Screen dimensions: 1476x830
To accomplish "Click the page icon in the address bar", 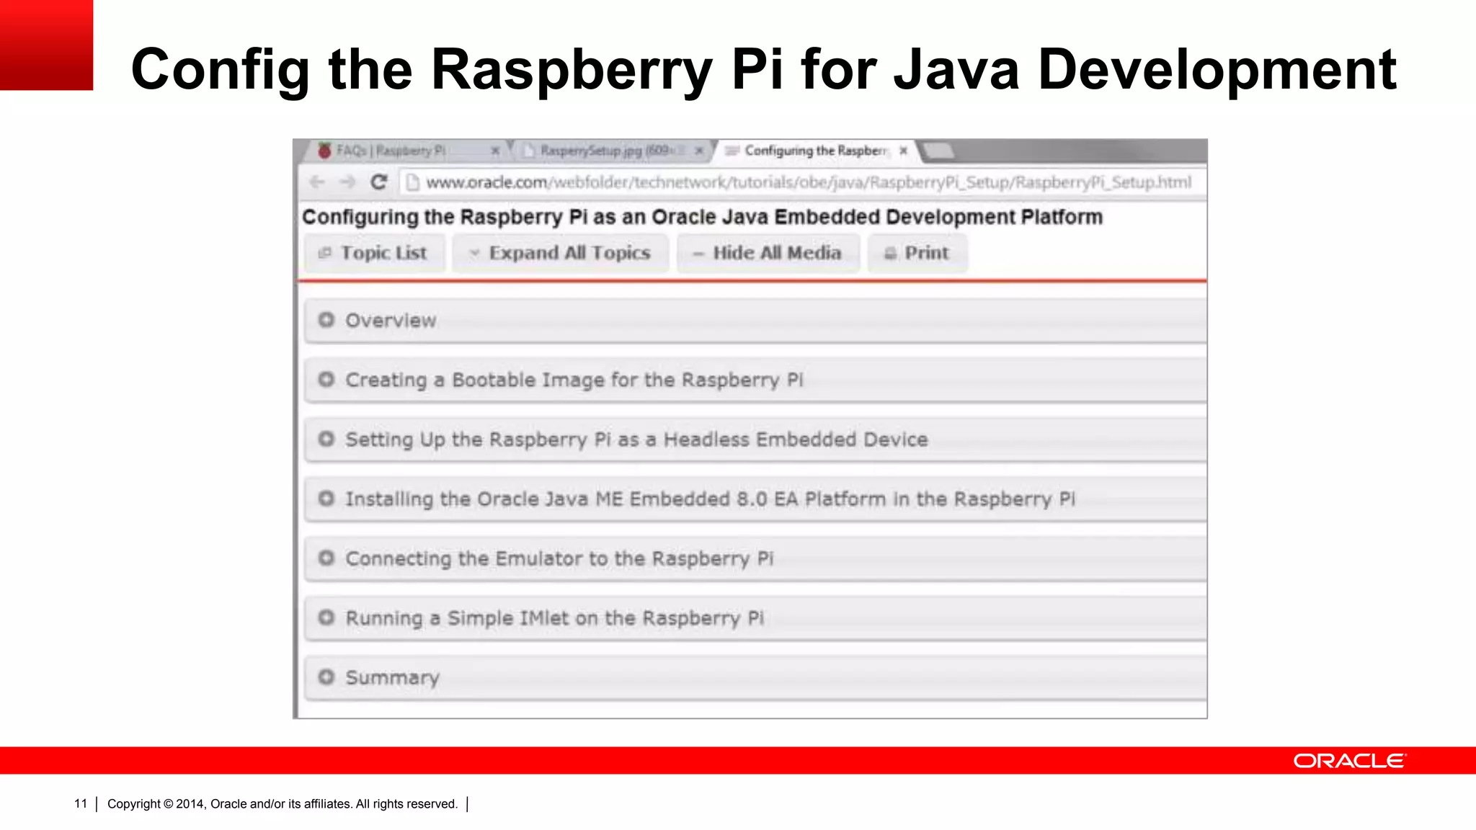I will (x=412, y=182).
